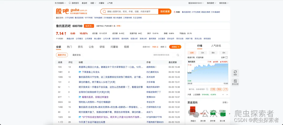Click the magnifier icon in main search box
The width and height of the screenshot is (283, 125).
click(x=104, y=12)
